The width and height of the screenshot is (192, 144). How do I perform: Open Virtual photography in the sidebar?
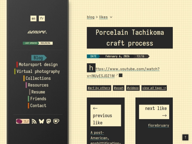pos(37,71)
